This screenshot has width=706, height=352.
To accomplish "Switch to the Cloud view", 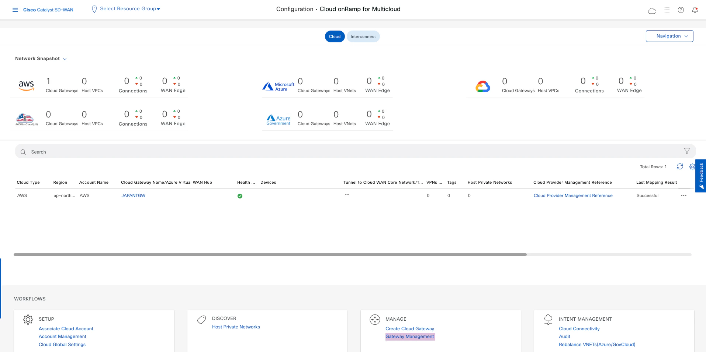I will click(x=335, y=36).
